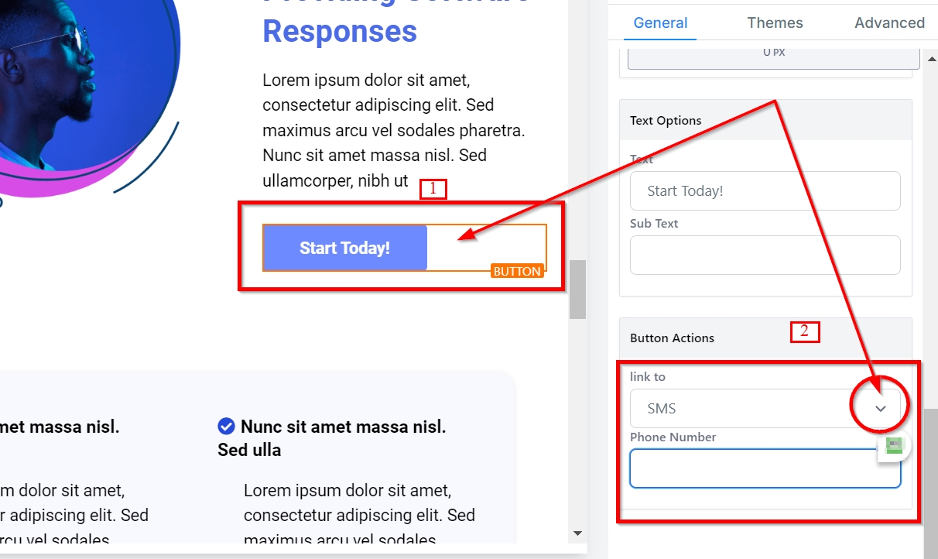Click the blue checkmark icon beside Nunc sit amet
Screen dimensions: 938x559
tap(226, 427)
